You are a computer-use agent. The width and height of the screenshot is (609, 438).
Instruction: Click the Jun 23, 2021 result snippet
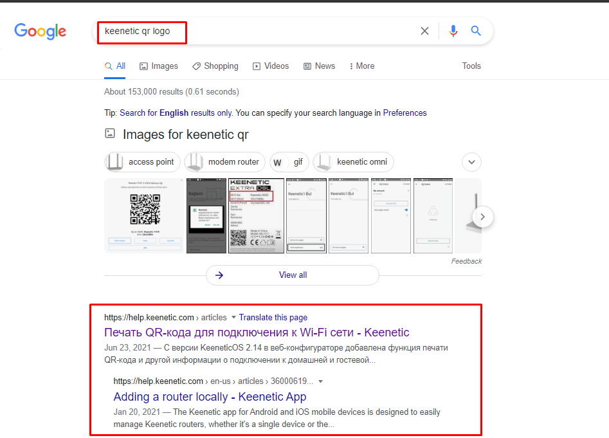276,354
